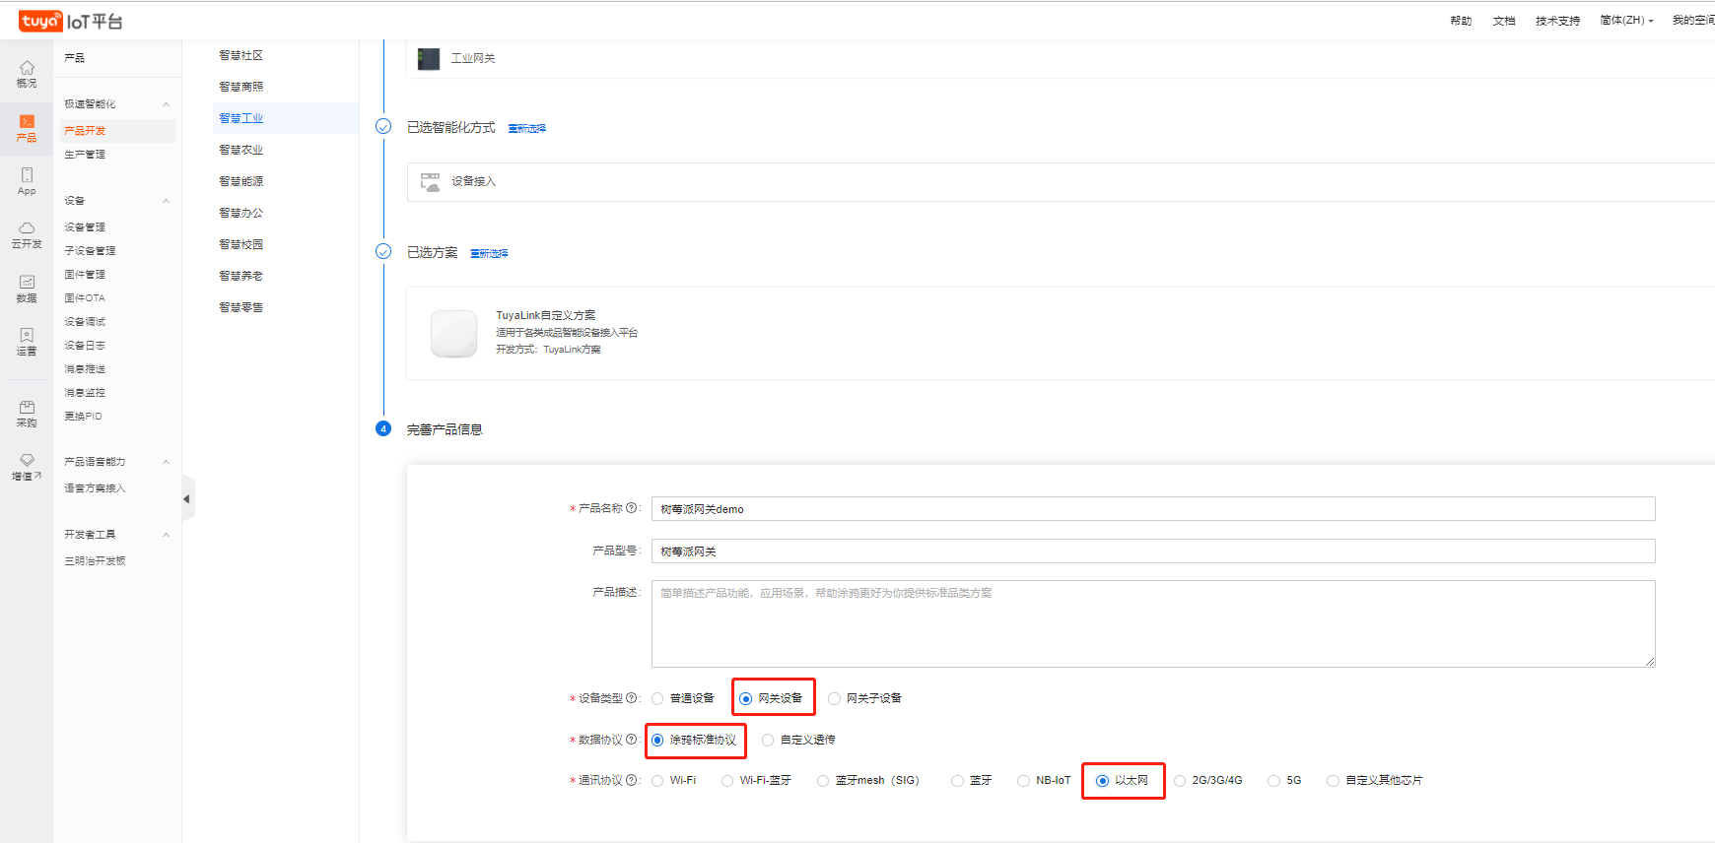Select the 以太网 Ethernet radio button
The height and width of the screenshot is (843, 1715).
[1103, 781]
